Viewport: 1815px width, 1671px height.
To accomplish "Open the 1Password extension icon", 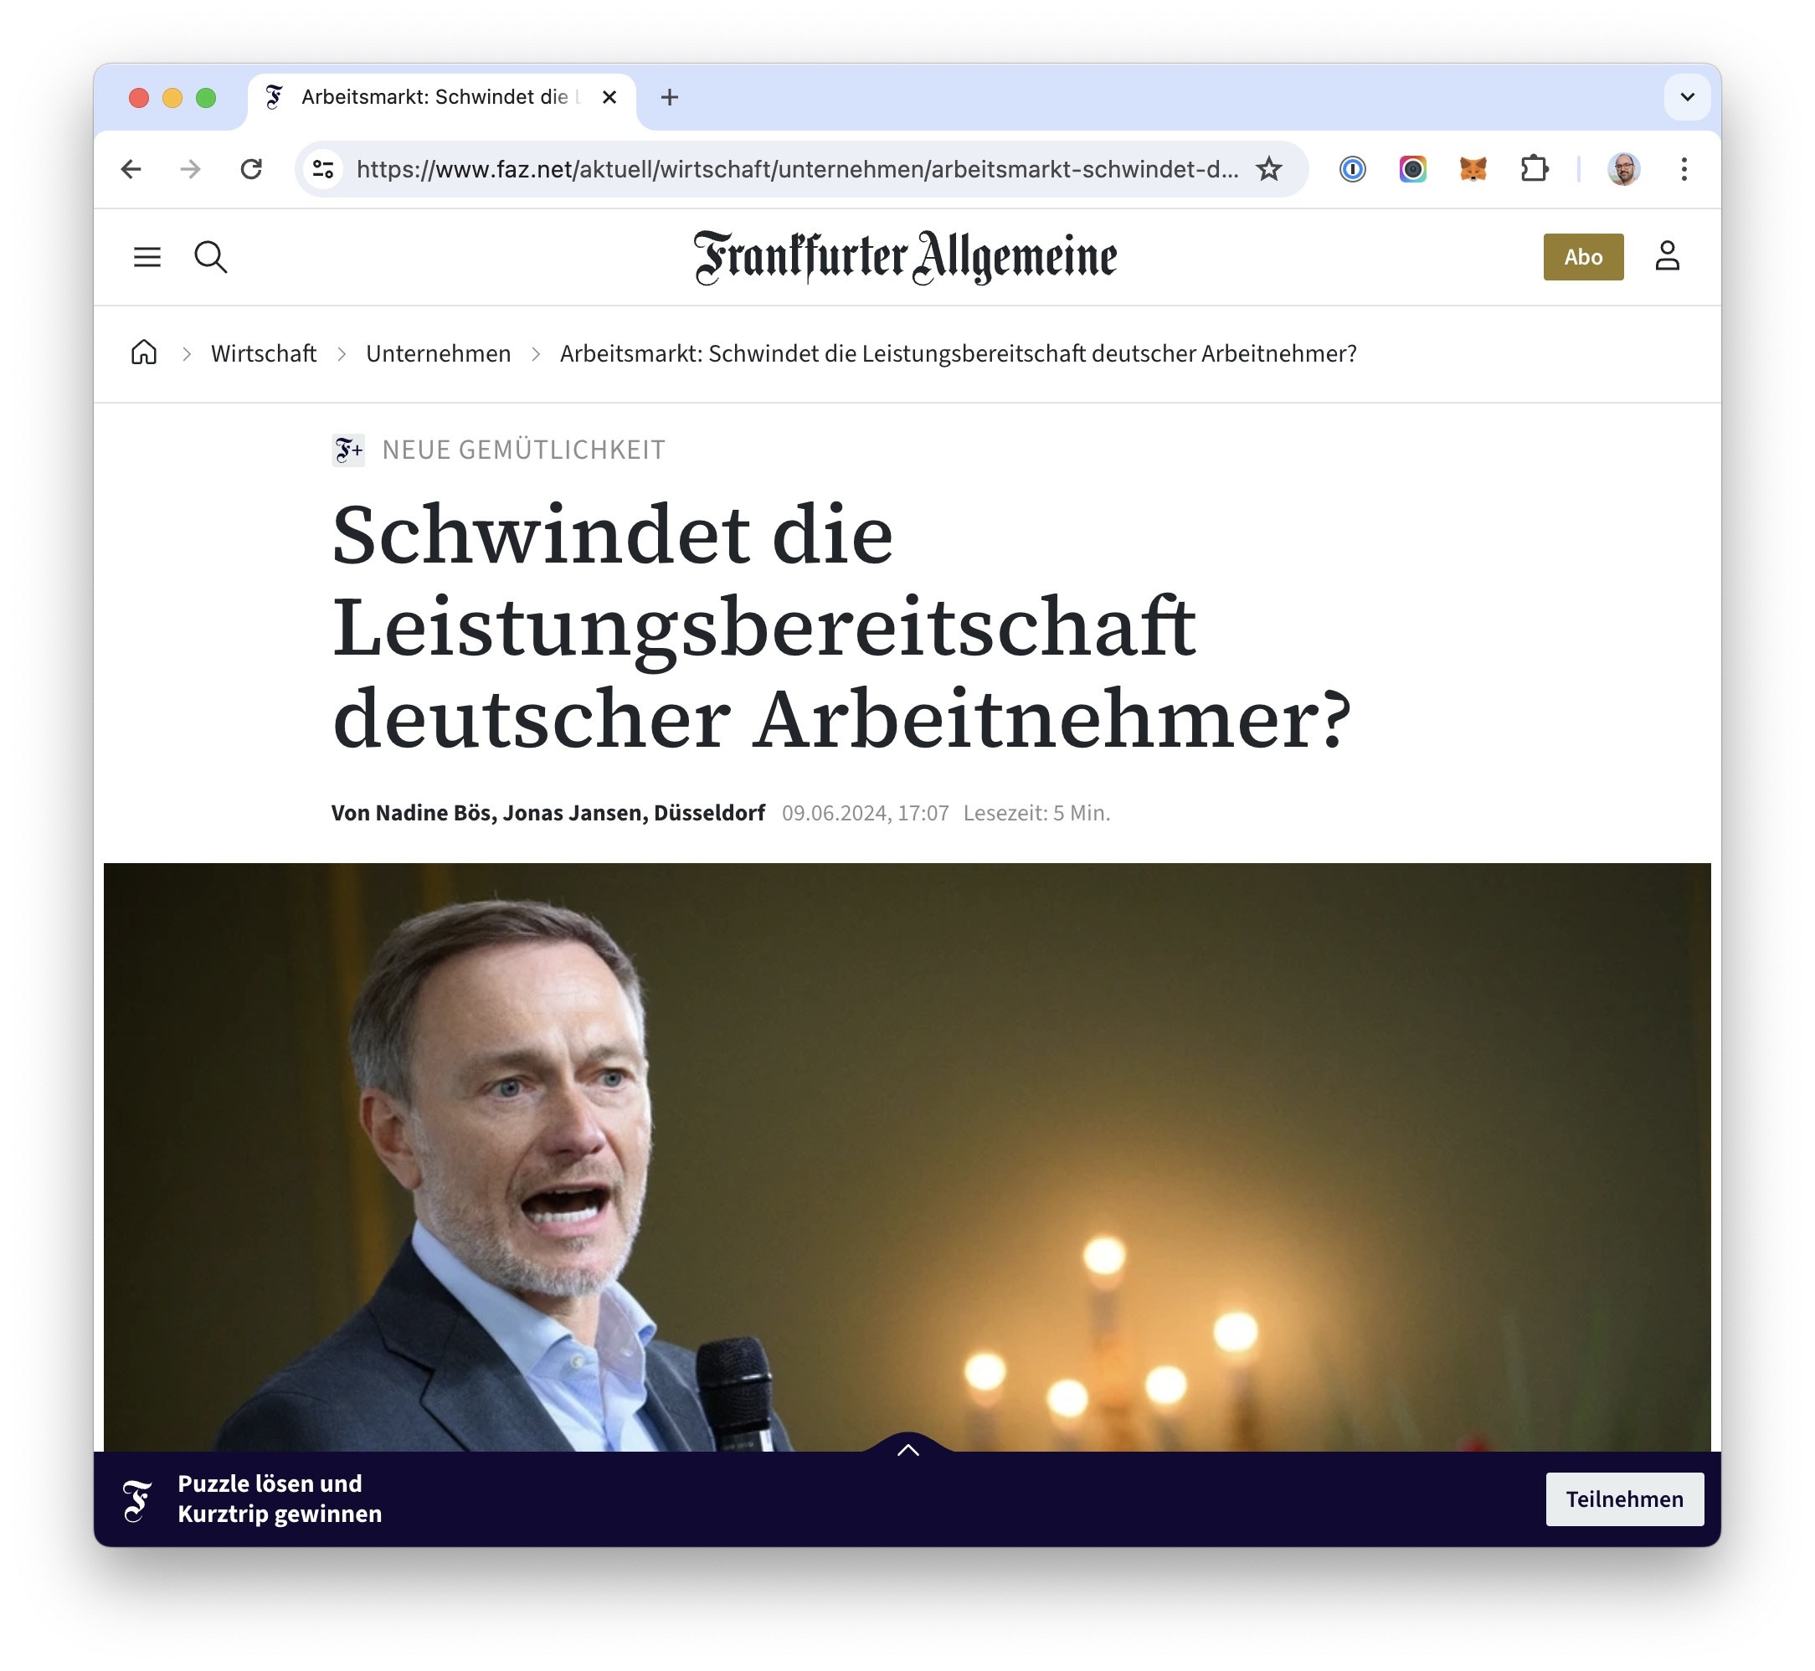I will click(x=1352, y=169).
